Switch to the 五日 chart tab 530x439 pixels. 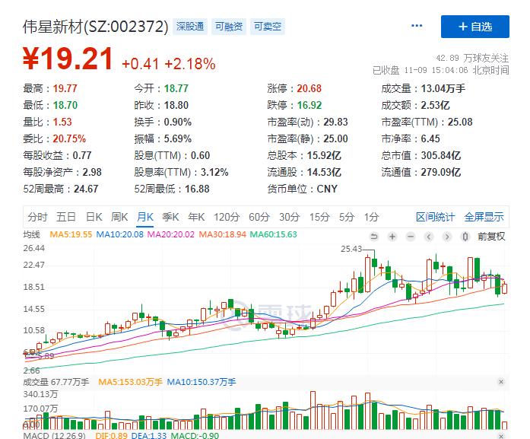pyautogui.click(x=66, y=217)
